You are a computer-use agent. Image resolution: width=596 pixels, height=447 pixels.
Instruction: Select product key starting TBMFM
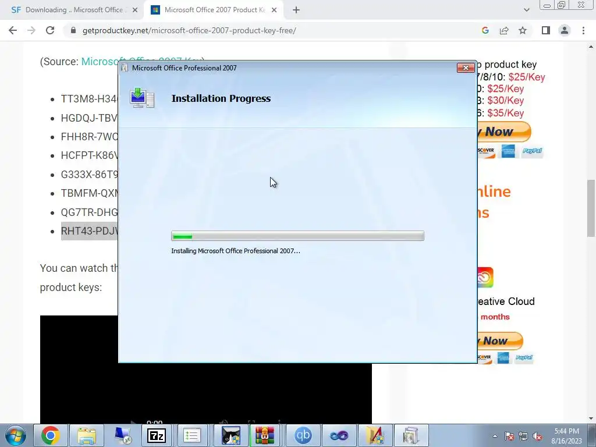click(89, 193)
